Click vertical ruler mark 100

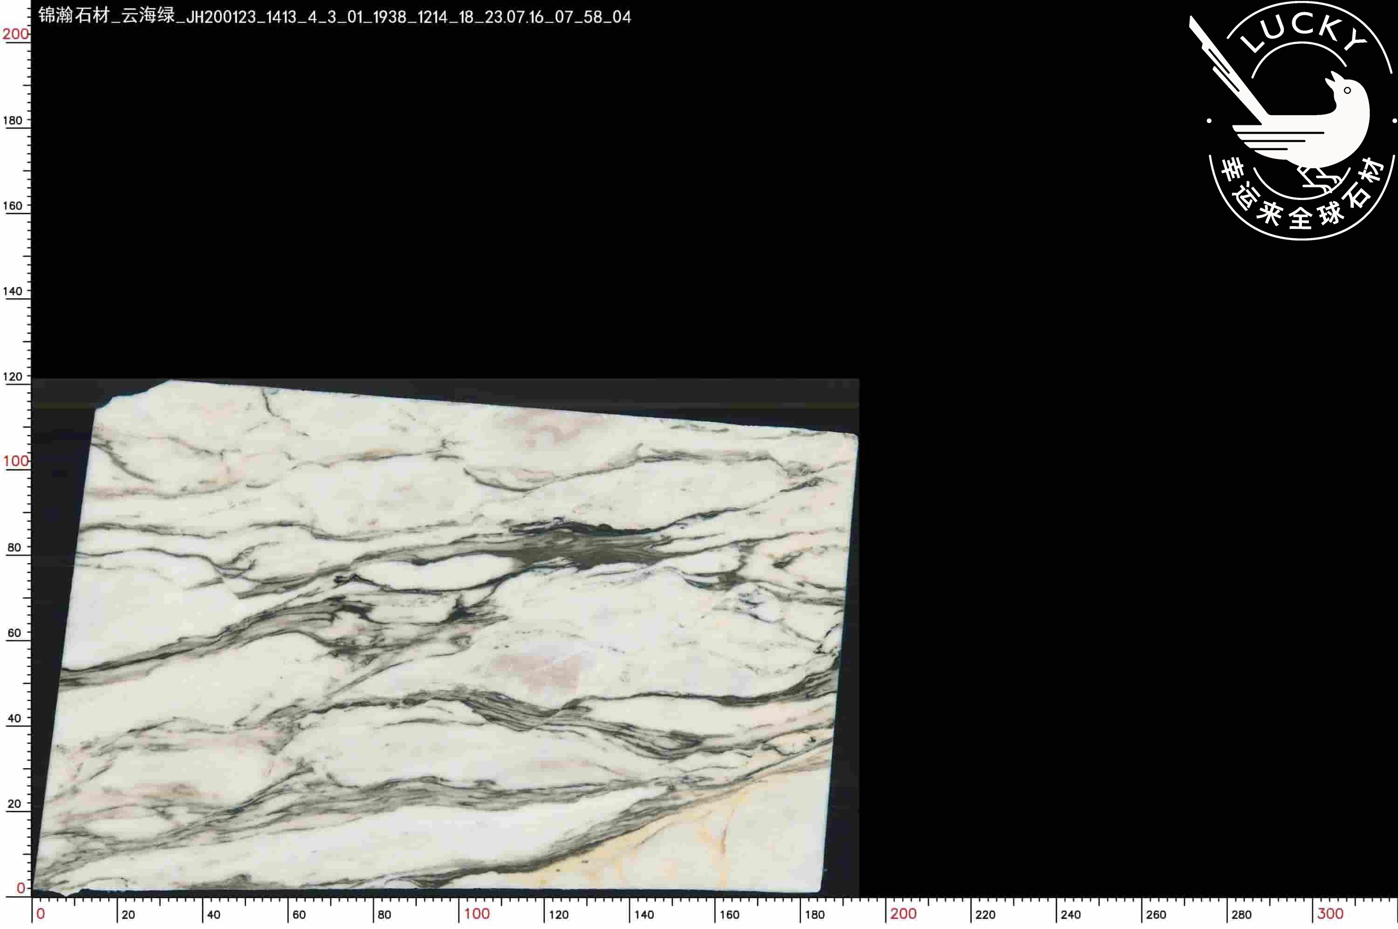coord(15,461)
